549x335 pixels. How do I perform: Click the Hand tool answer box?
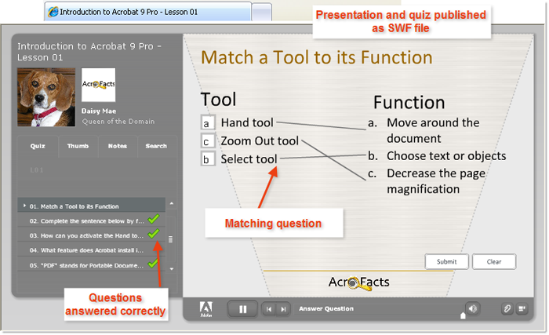point(207,123)
